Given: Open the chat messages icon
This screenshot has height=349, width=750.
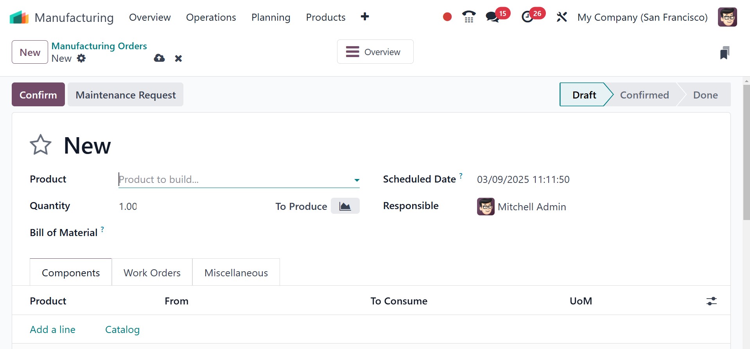Looking at the screenshot, I should point(492,17).
